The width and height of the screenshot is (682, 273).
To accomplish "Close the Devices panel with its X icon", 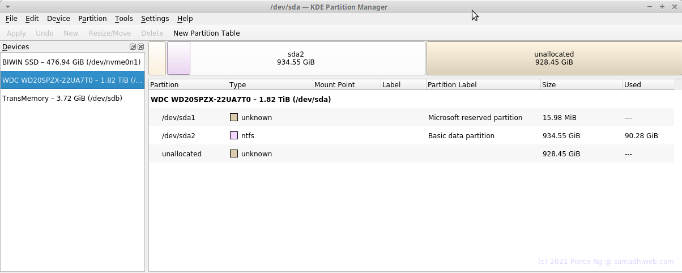I will (140, 47).
